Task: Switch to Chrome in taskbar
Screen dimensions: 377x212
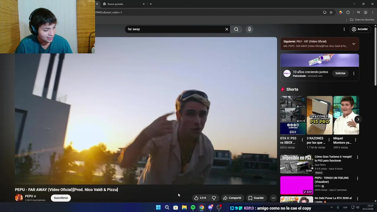Action: click(x=201, y=208)
